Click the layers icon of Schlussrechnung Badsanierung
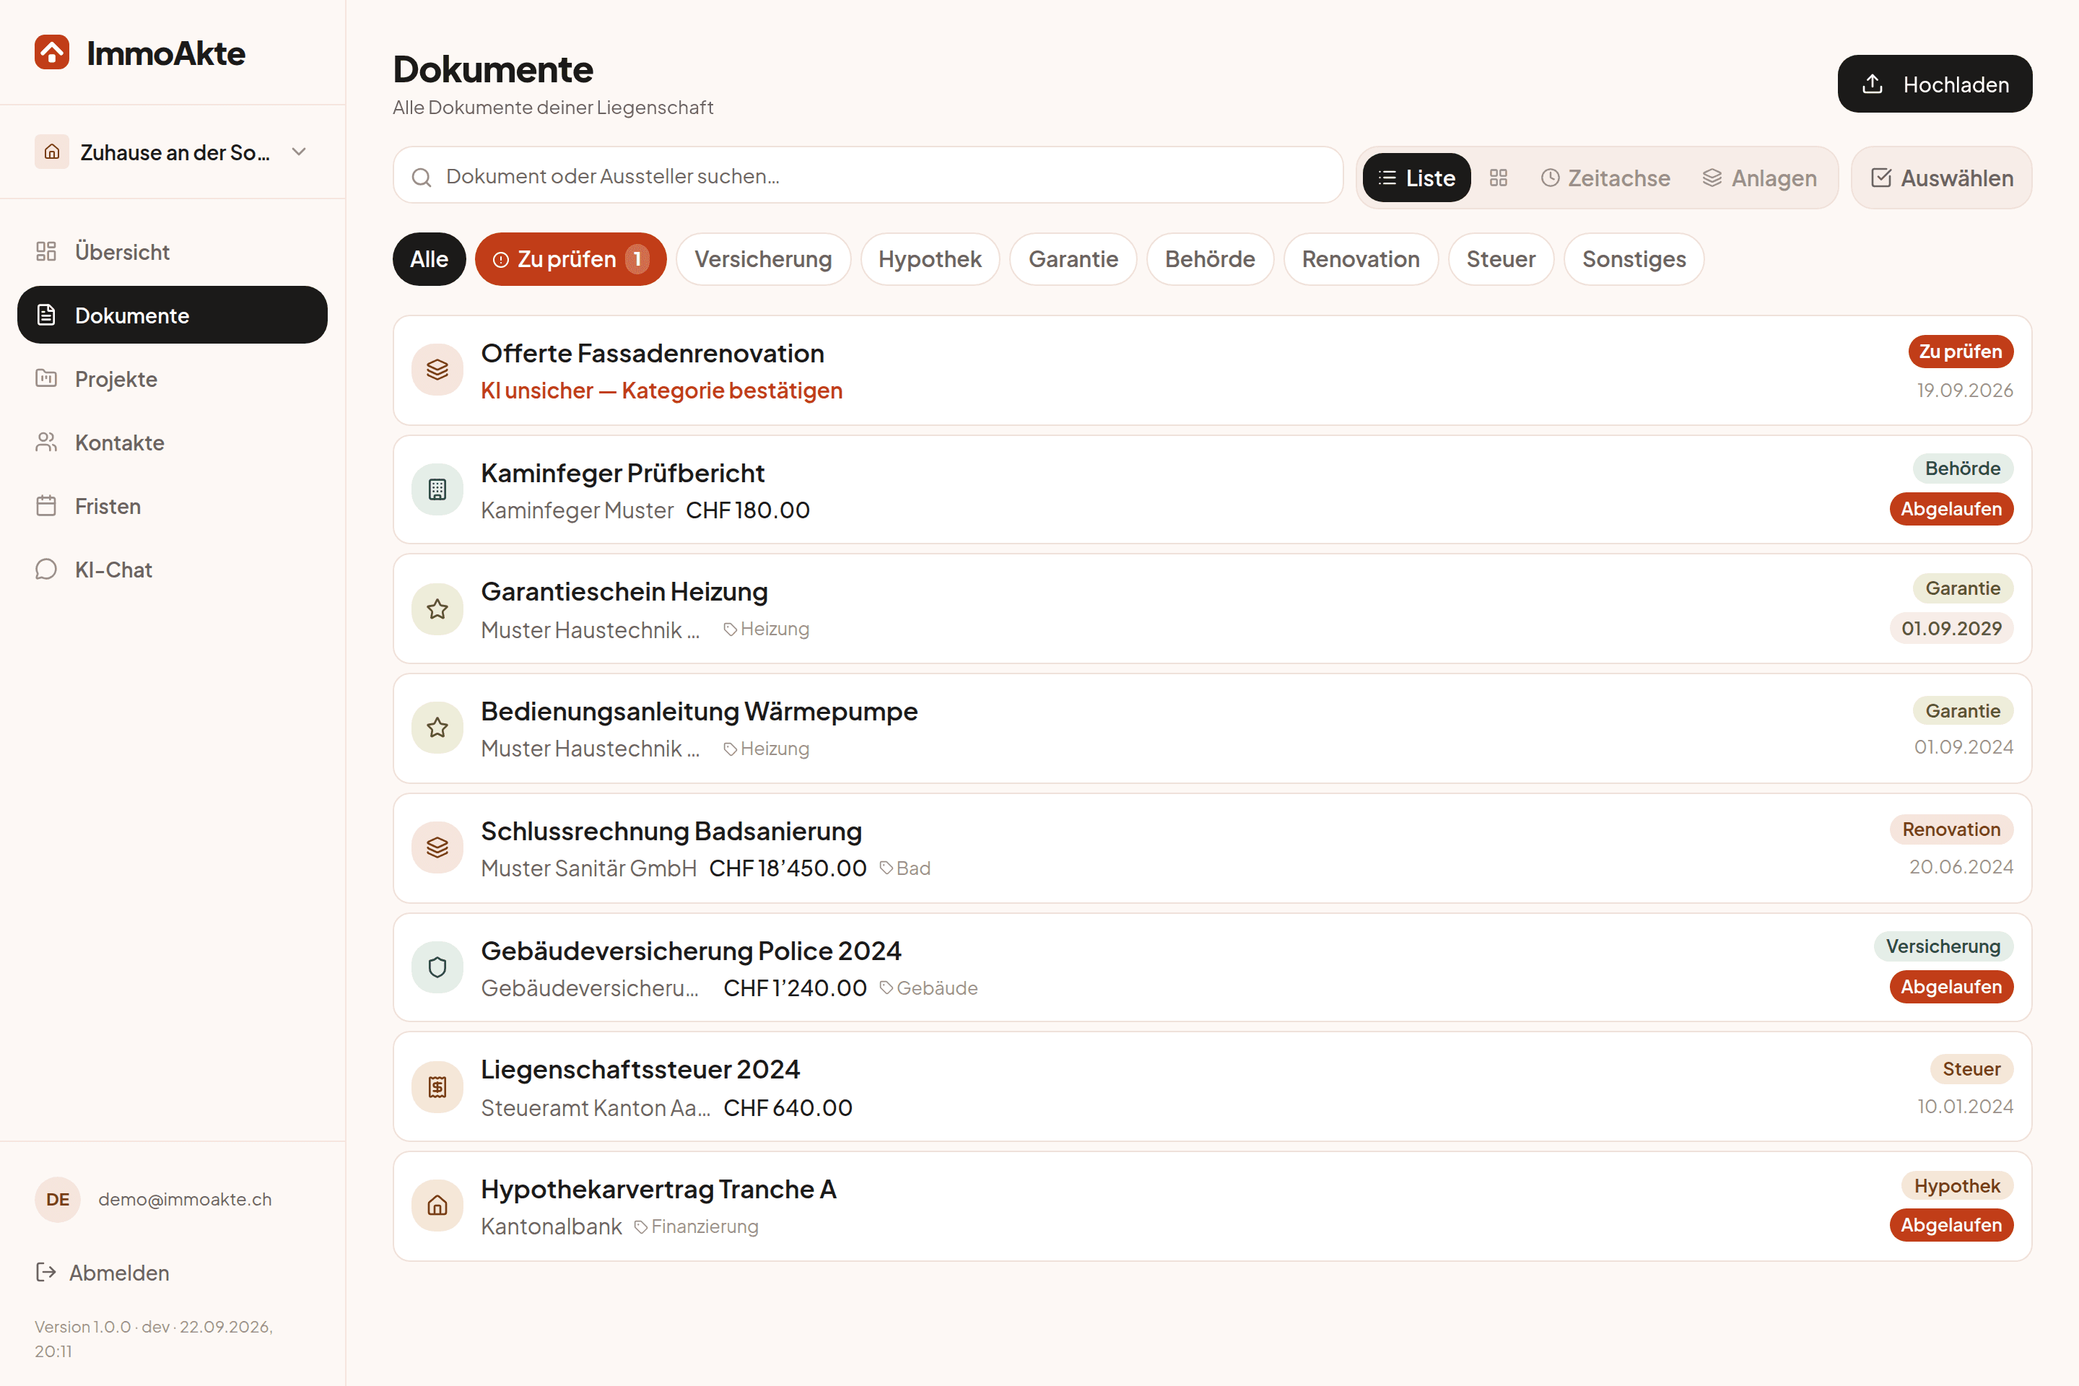 437,847
